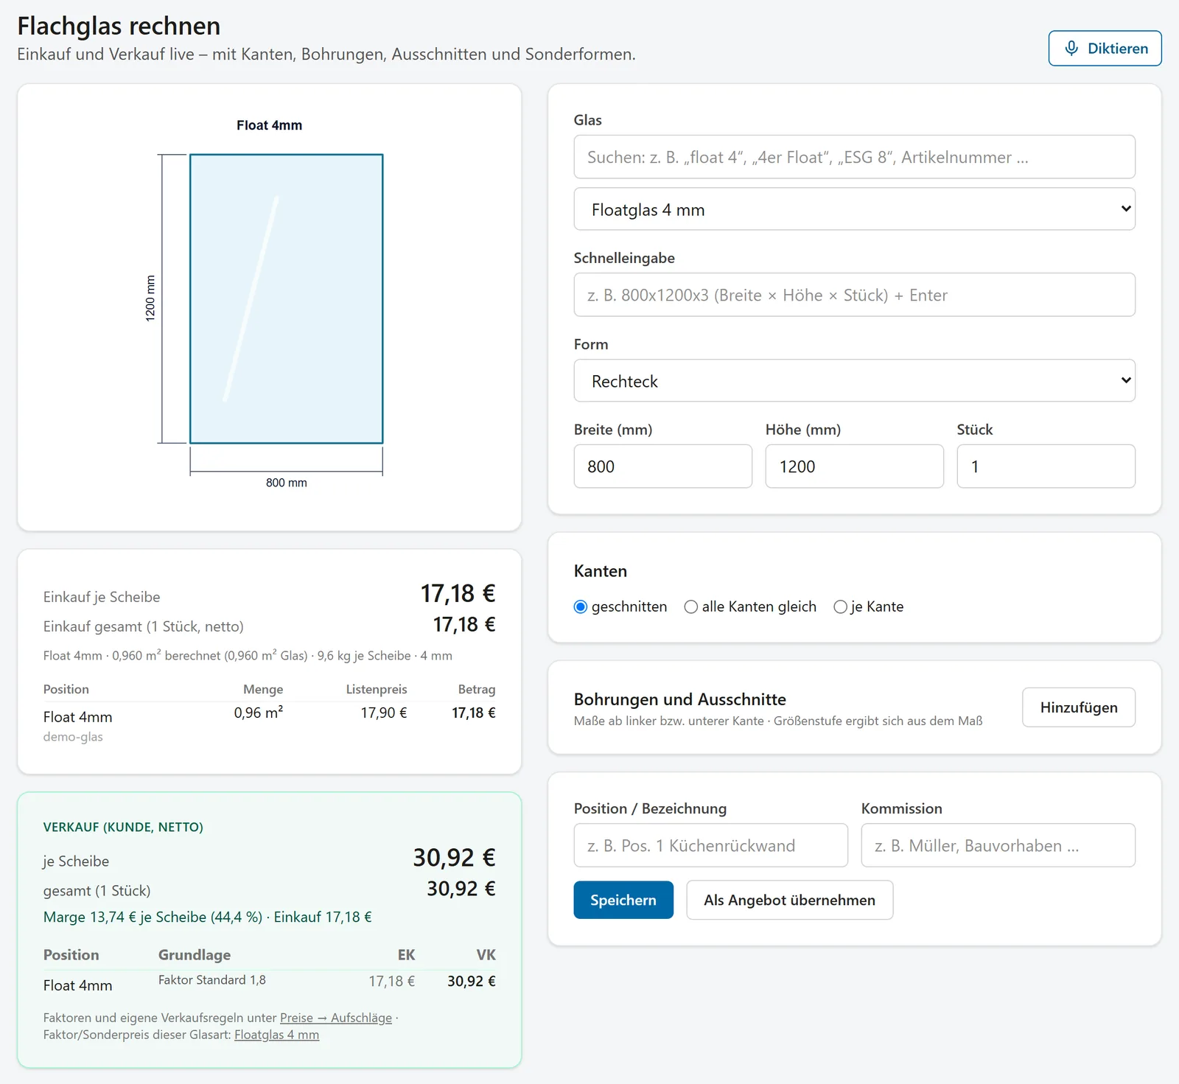Expand the Form Rechteck dropdown
Image resolution: width=1179 pixels, height=1084 pixels.
(854, 381)
